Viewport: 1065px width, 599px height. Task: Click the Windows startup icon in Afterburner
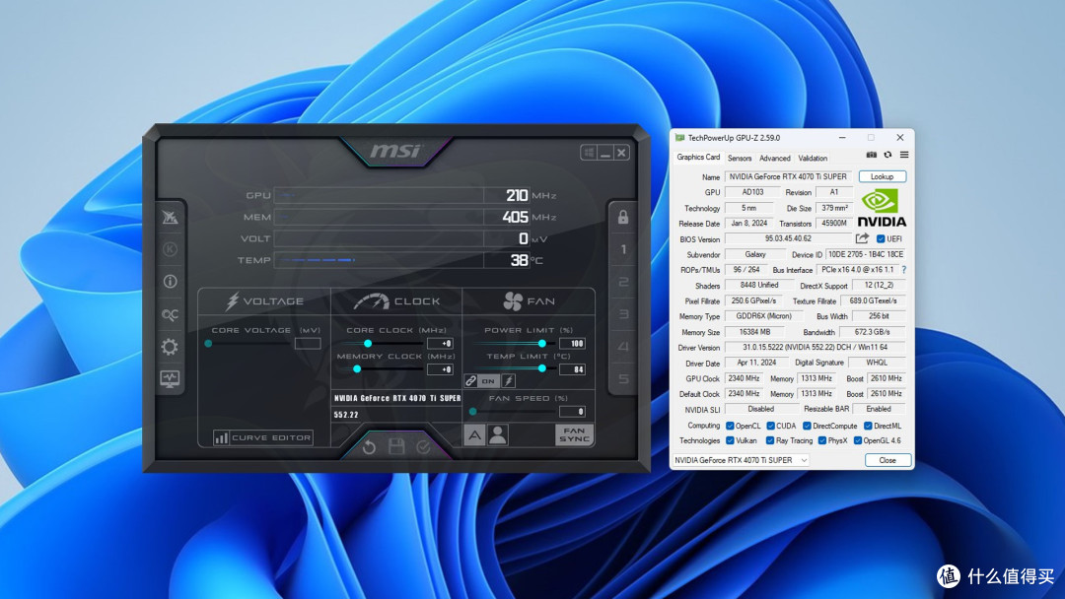click(589, 153)
